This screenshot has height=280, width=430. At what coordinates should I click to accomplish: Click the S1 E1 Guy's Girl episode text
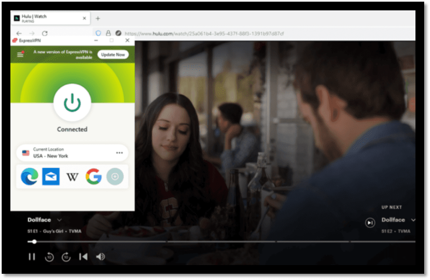tap(54, 231)
